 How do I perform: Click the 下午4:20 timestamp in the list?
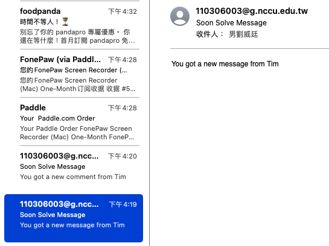[123, 156]
